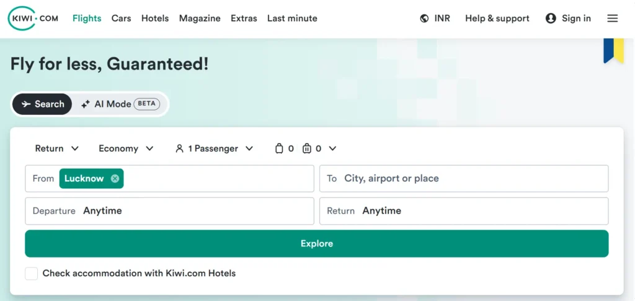The height and width of the screenshot is (301, 635).
Task: Go to Hotels
Action: 154,18
